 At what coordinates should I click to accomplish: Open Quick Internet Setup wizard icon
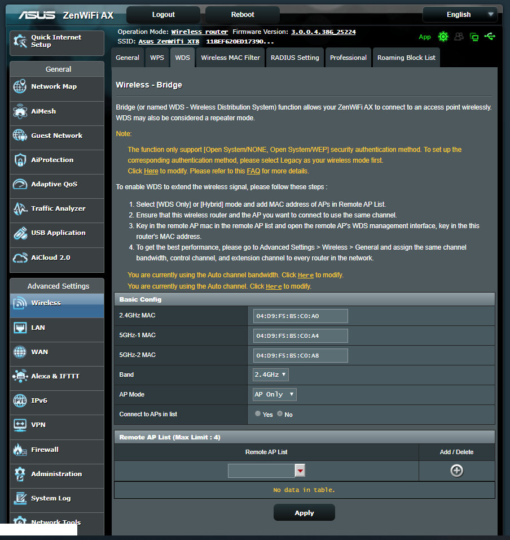pos(20,41)
